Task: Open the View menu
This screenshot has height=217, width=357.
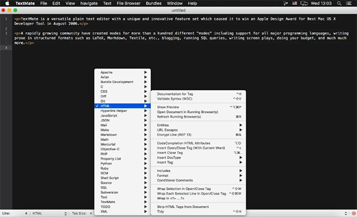Action: coord(70,4)
